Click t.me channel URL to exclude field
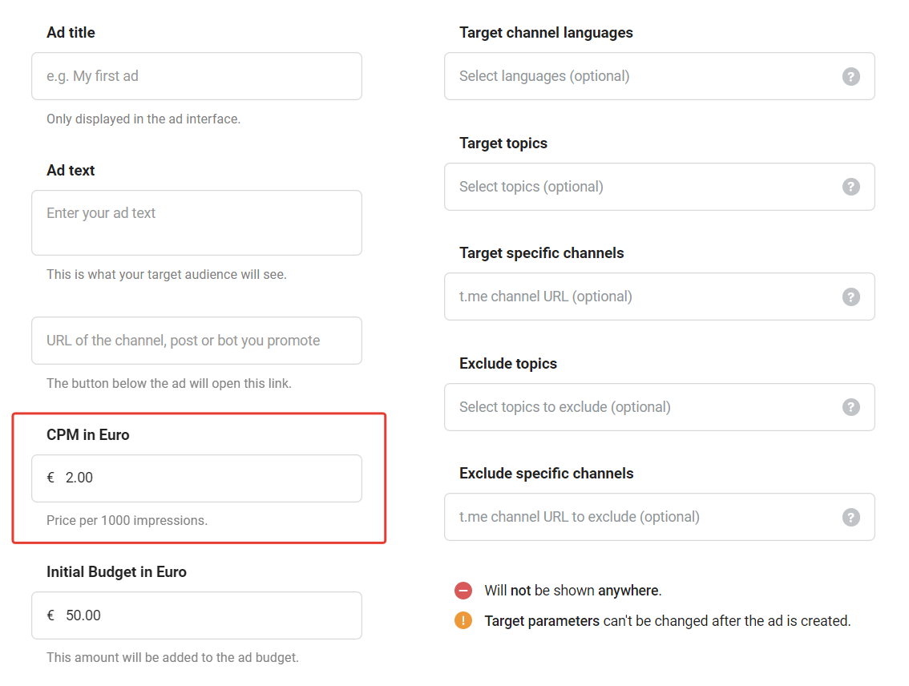The height and width of the screenshot is (686, 909). click(659, 517)
